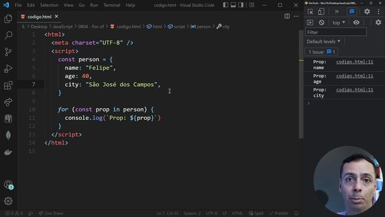Open the Live Share activity icon
Screen dimensions: 385x217
pyautogui.click(x=8, y=102)
